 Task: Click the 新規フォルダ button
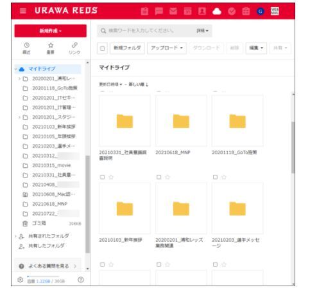tap(127, 48)
